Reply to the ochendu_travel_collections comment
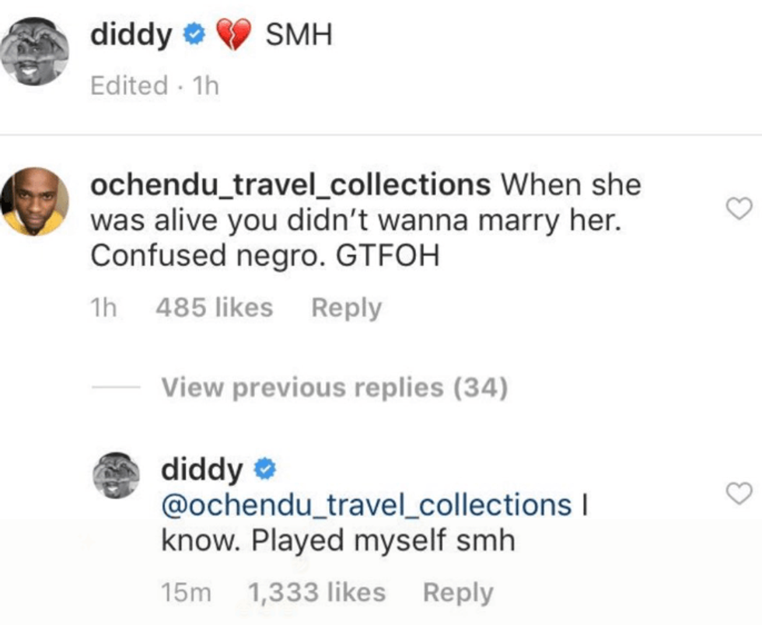762x625 pixels. [x=346, y=308]
